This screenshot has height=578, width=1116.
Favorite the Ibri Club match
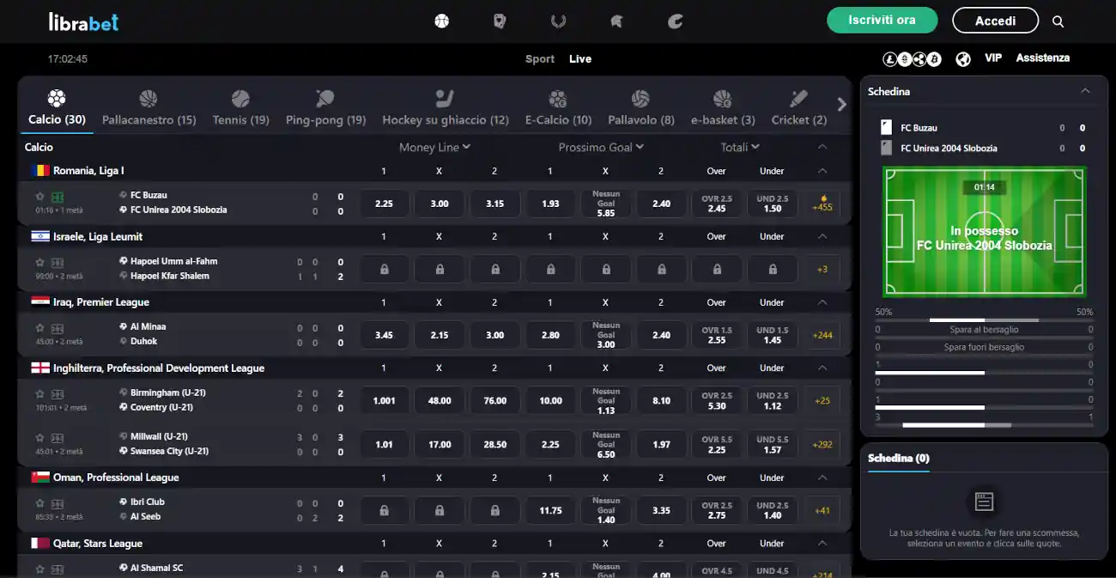tap(39, 503)
